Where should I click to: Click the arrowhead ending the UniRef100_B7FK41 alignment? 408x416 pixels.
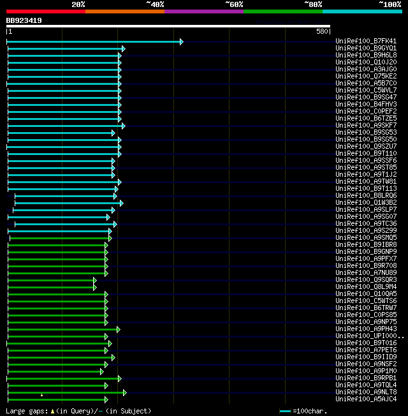182,41
